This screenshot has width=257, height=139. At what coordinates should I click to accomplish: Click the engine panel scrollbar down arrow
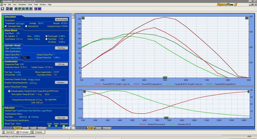click(x=73, y=125)
